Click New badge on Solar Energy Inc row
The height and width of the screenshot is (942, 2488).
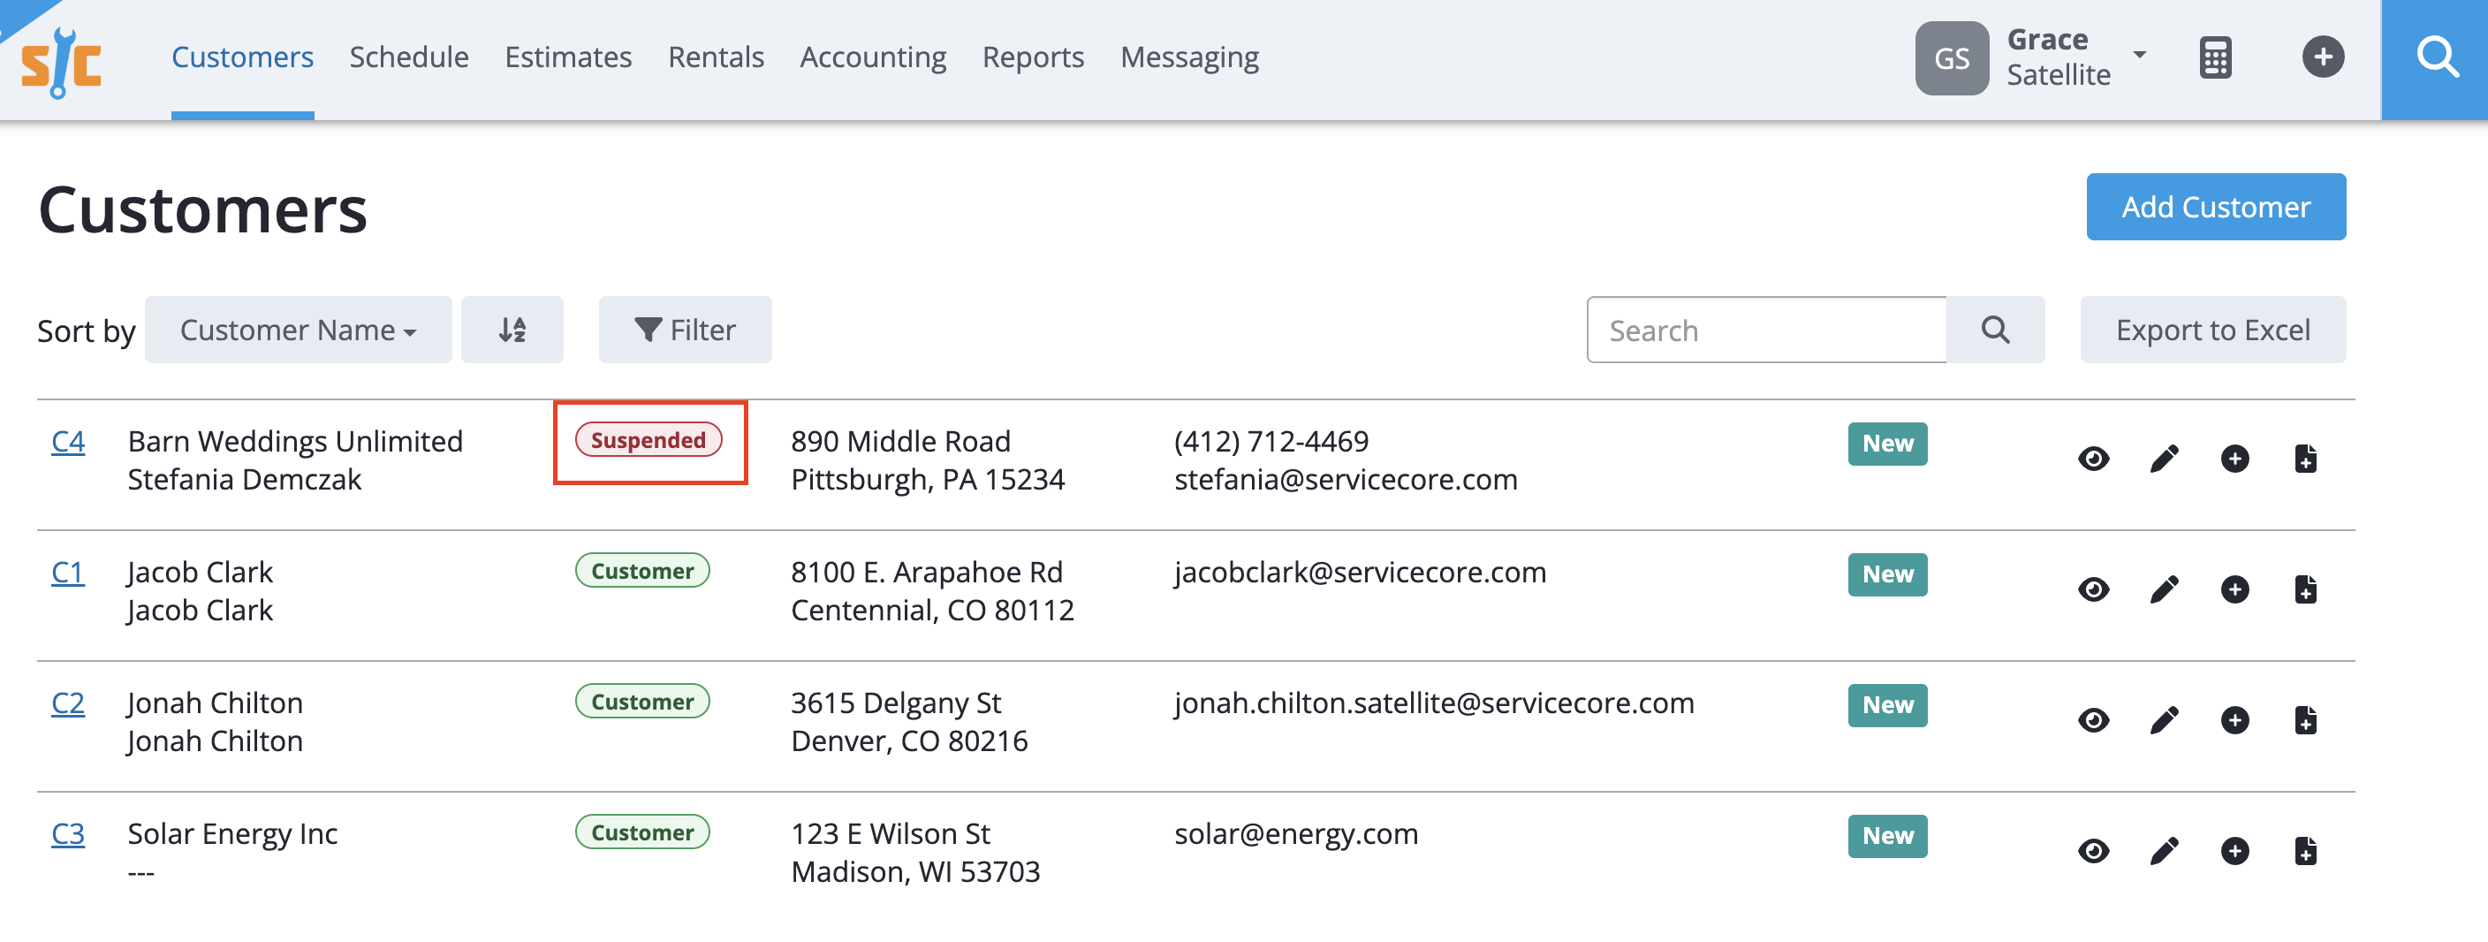tap(1887, 836)
